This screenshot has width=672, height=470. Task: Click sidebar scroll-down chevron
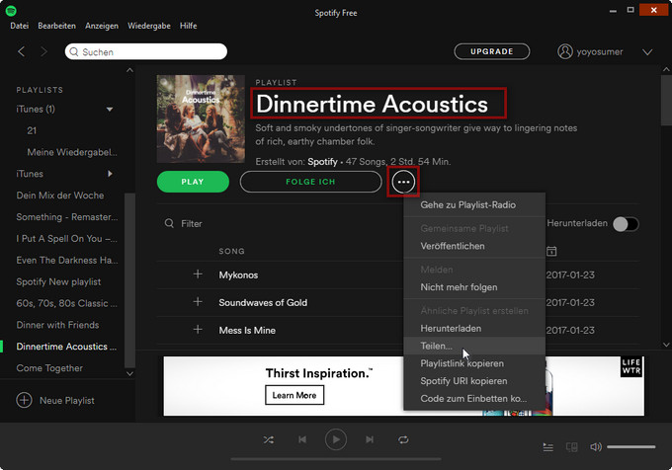(129, 373)
